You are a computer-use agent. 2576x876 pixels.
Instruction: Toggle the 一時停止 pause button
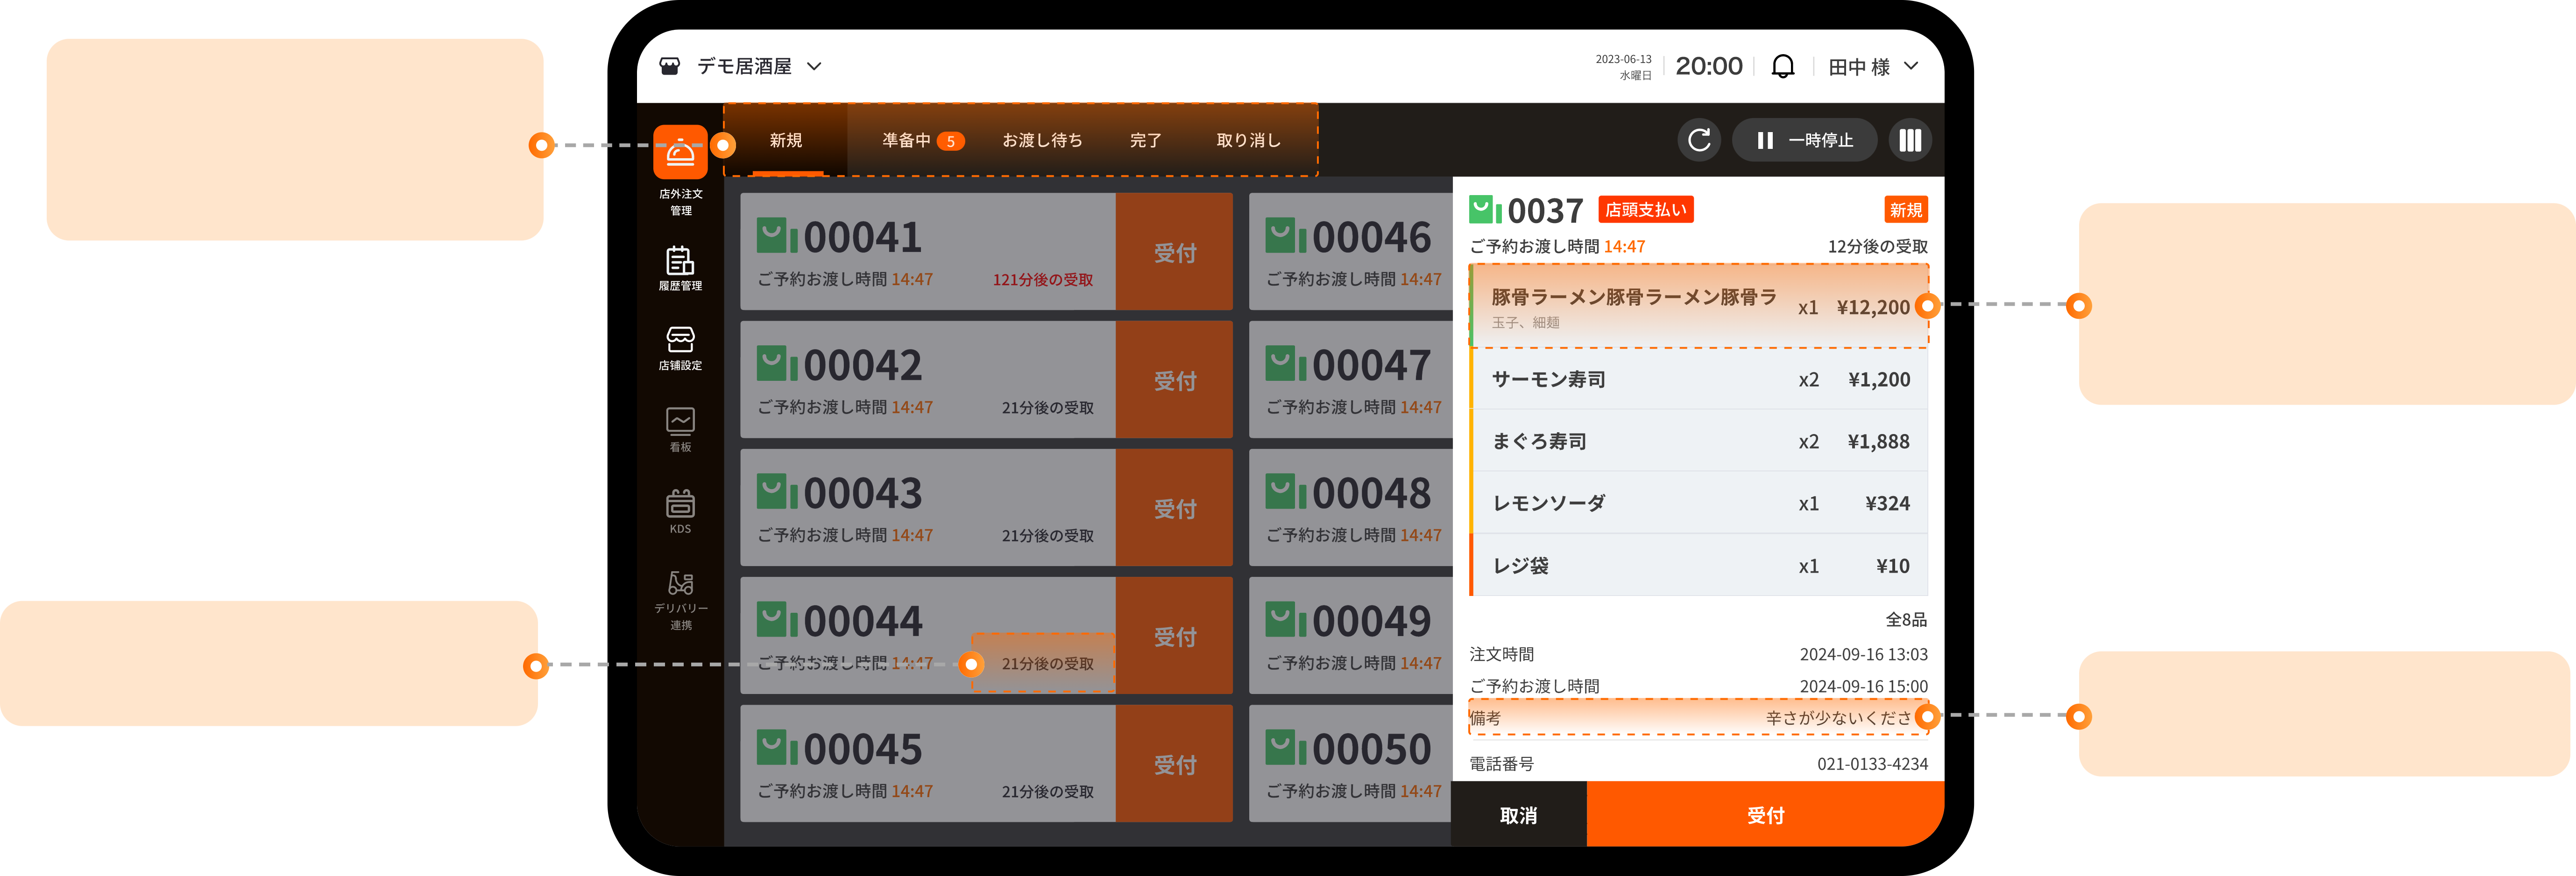click(x=1804, y=140)
